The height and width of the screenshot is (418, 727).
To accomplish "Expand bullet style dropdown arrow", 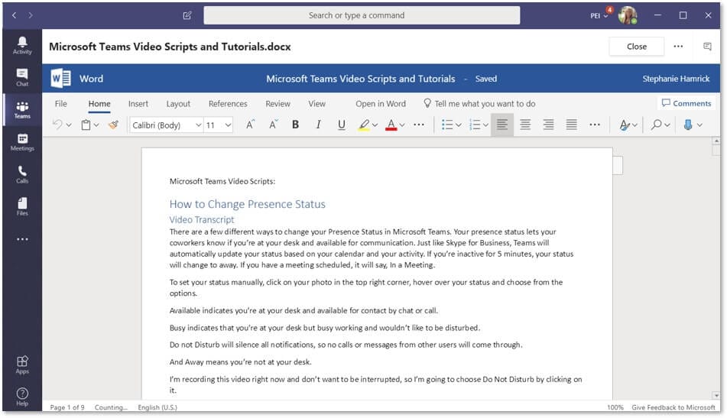I will click(459, 125).
